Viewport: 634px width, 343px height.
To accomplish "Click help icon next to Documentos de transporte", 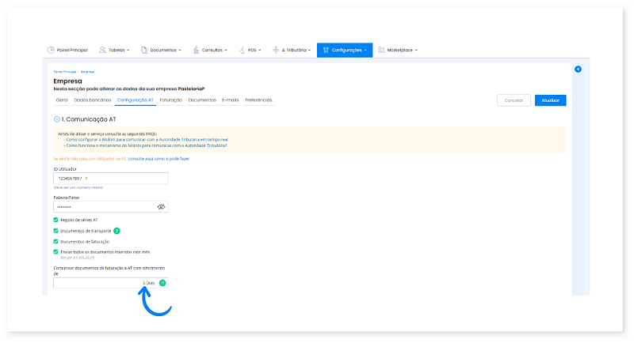I will 116,231.
